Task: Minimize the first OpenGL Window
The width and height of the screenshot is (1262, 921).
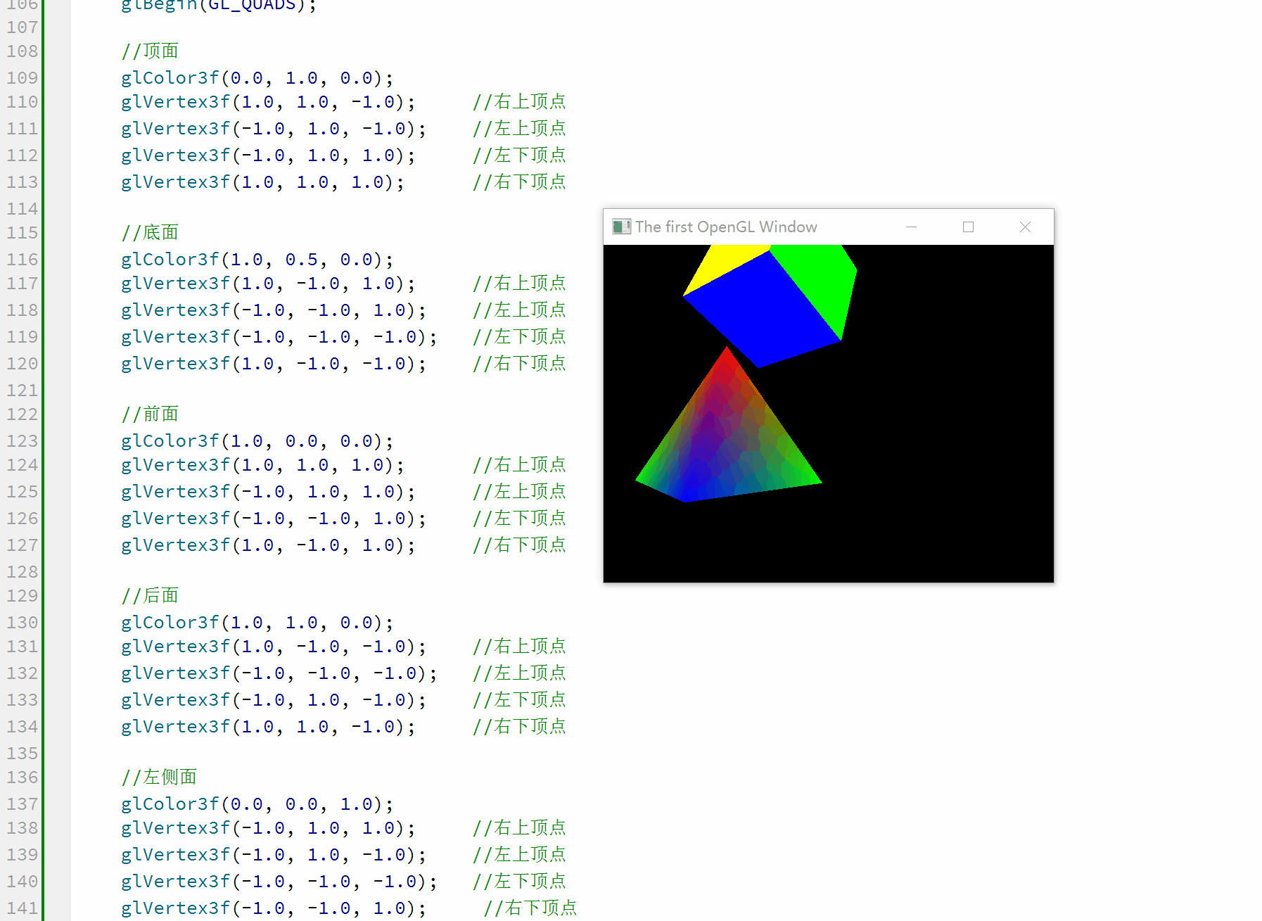Action: (911, 227)
